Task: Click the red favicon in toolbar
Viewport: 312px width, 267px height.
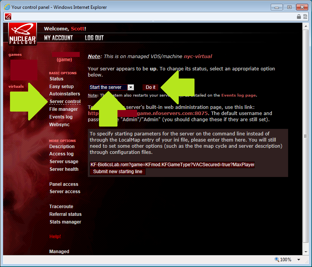Action: [x=8, y=17]
